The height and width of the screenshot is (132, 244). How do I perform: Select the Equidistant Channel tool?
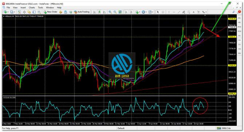(x=184, y=12)
